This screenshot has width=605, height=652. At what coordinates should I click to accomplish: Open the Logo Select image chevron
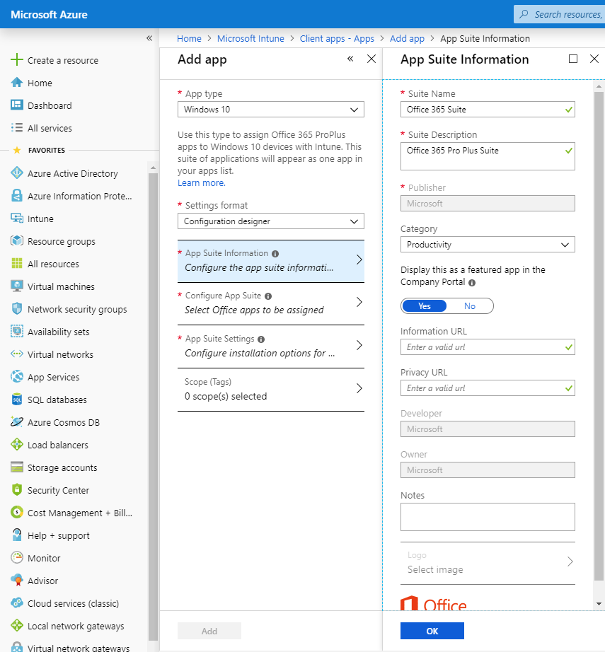(x=570, y=561)
